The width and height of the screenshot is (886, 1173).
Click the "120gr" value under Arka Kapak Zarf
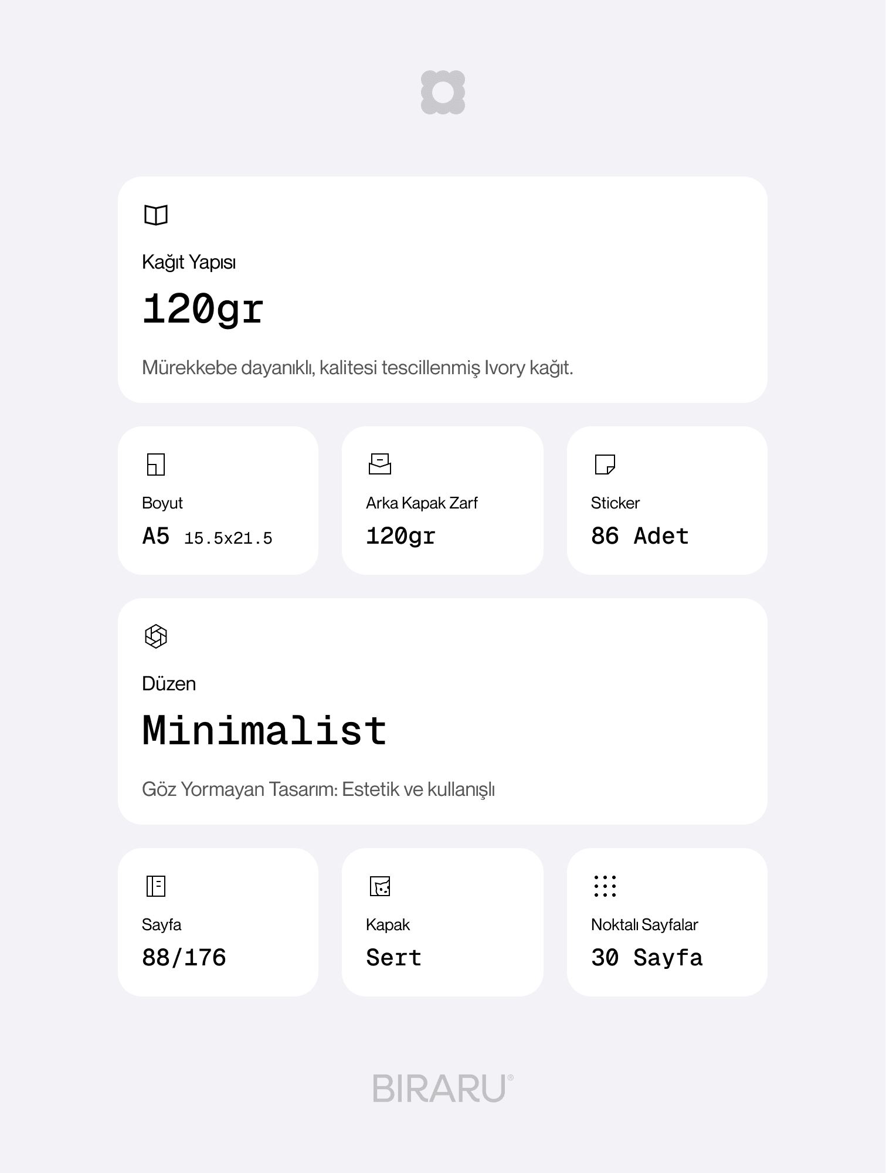pos(400,536)
